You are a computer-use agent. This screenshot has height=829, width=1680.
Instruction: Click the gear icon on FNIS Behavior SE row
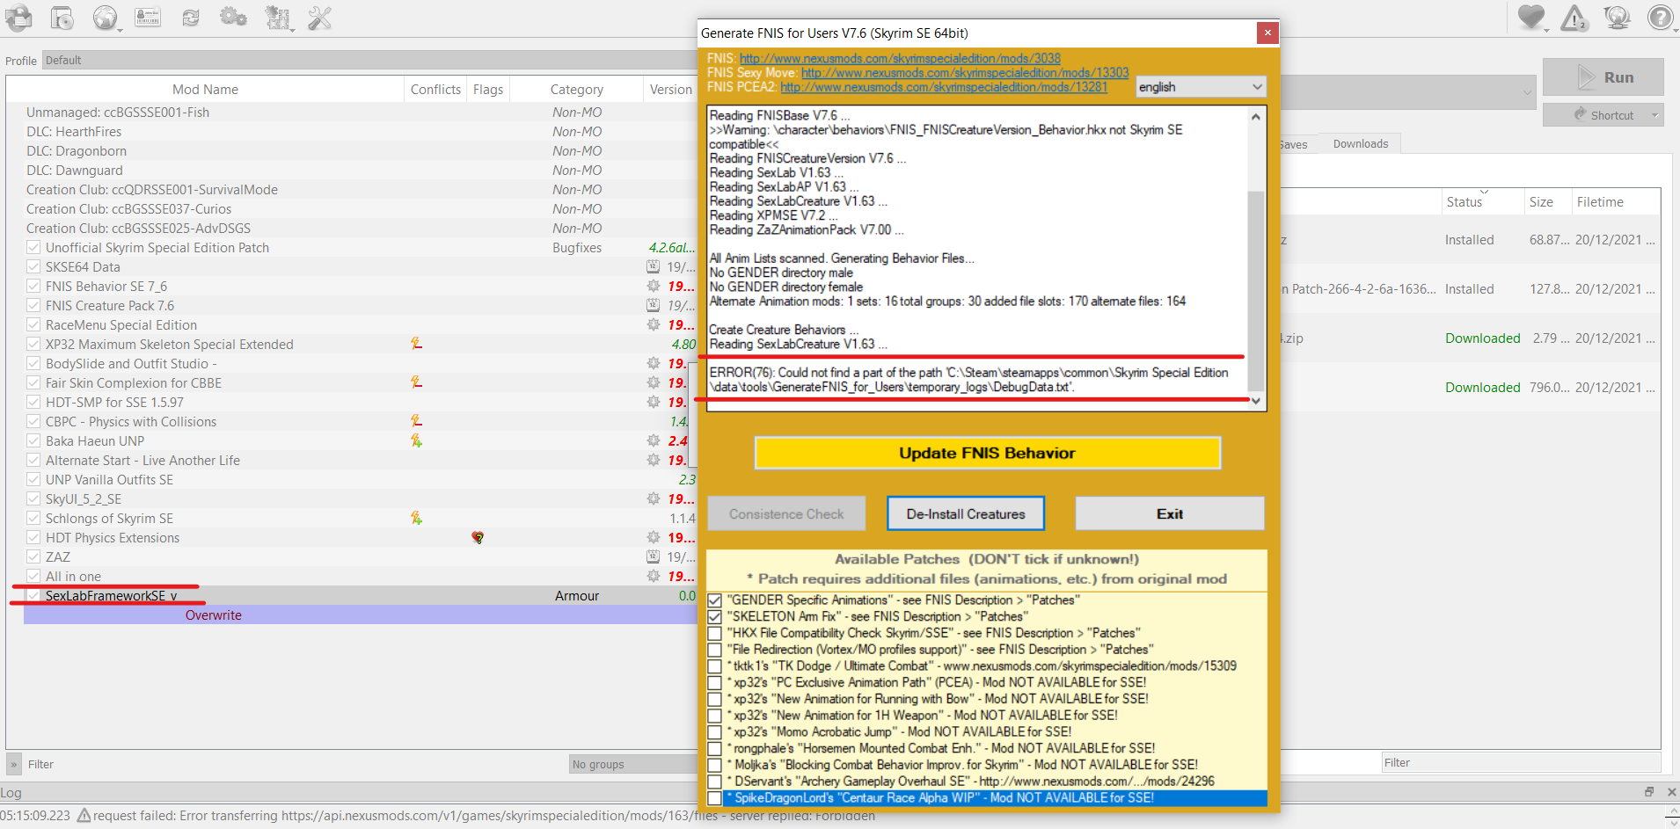tap(654, 286)
